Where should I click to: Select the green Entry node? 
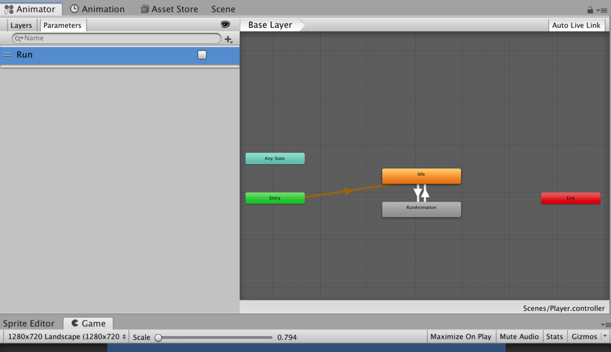[275, 198]
